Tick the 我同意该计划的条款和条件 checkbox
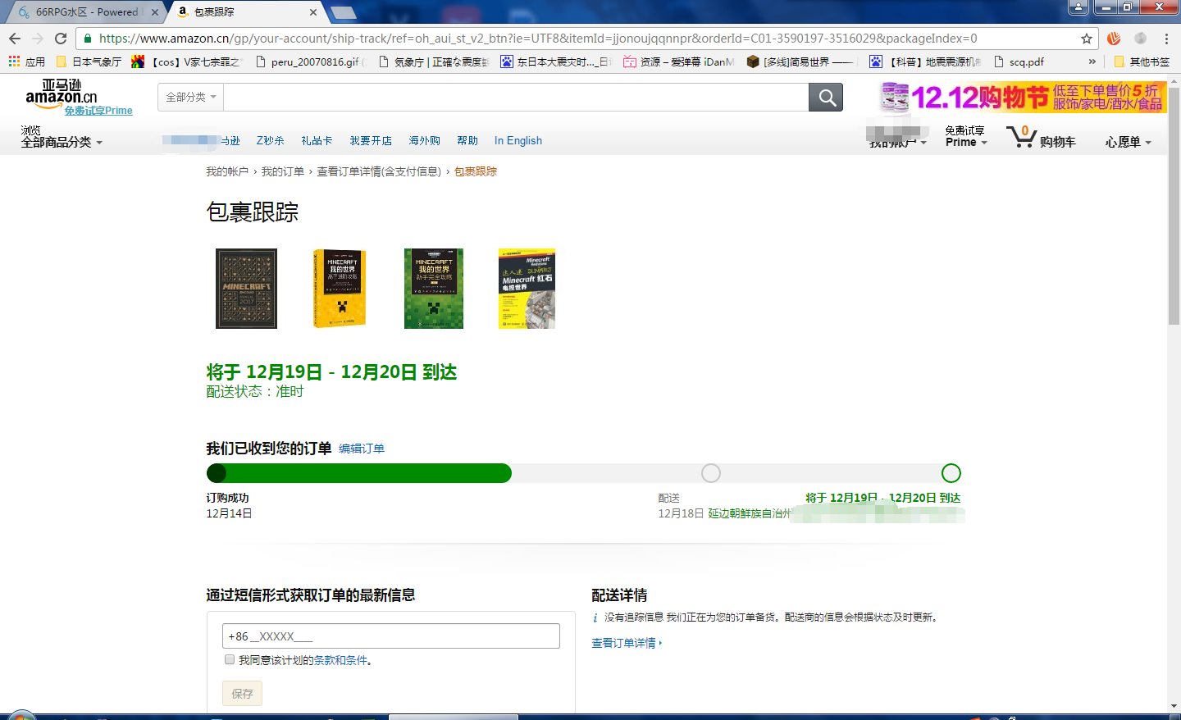The width and height of the screenshot is (1181, 720). [230, 659]
